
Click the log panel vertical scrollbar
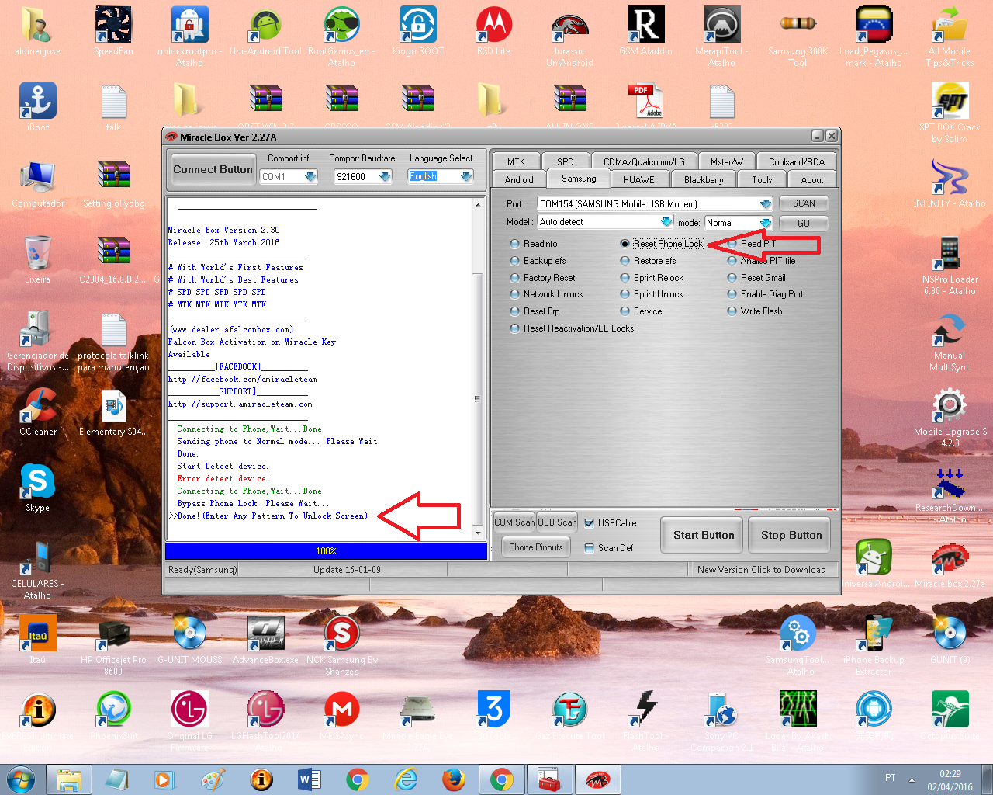coord(477,368)
